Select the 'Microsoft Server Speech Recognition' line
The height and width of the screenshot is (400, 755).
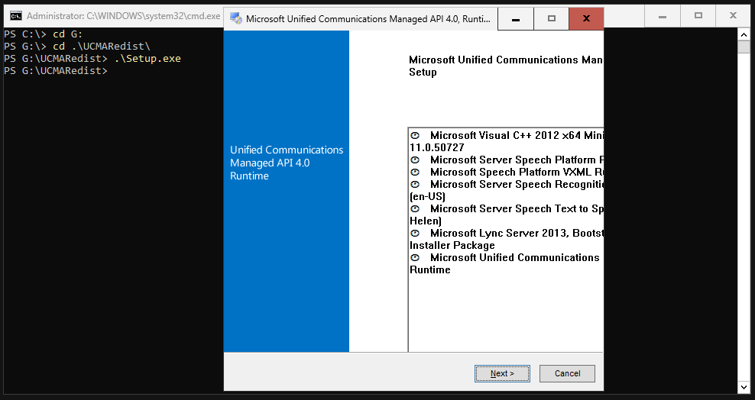click(x=517, y=185)
